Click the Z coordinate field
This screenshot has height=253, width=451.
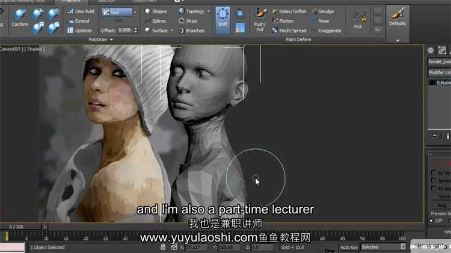pyautogui.click(x=262, y=247)
